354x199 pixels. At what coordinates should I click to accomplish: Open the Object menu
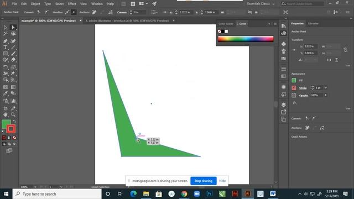(35, 4)
